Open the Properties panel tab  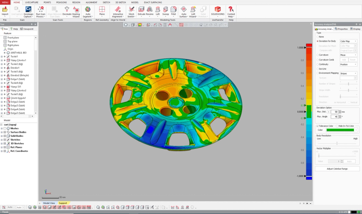(x=341, y=29)
